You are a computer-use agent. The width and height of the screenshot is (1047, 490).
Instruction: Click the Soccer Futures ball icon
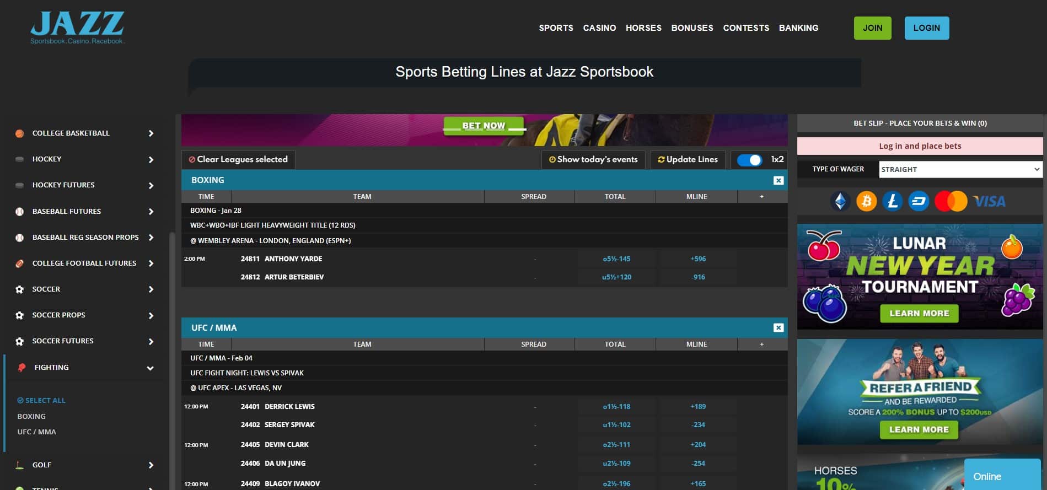(x=20, y=341)
